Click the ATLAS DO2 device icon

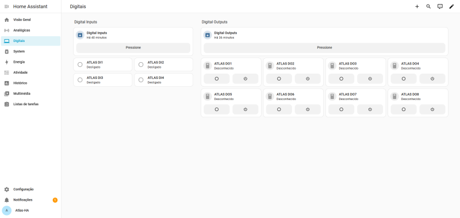(x=270, y=66)
